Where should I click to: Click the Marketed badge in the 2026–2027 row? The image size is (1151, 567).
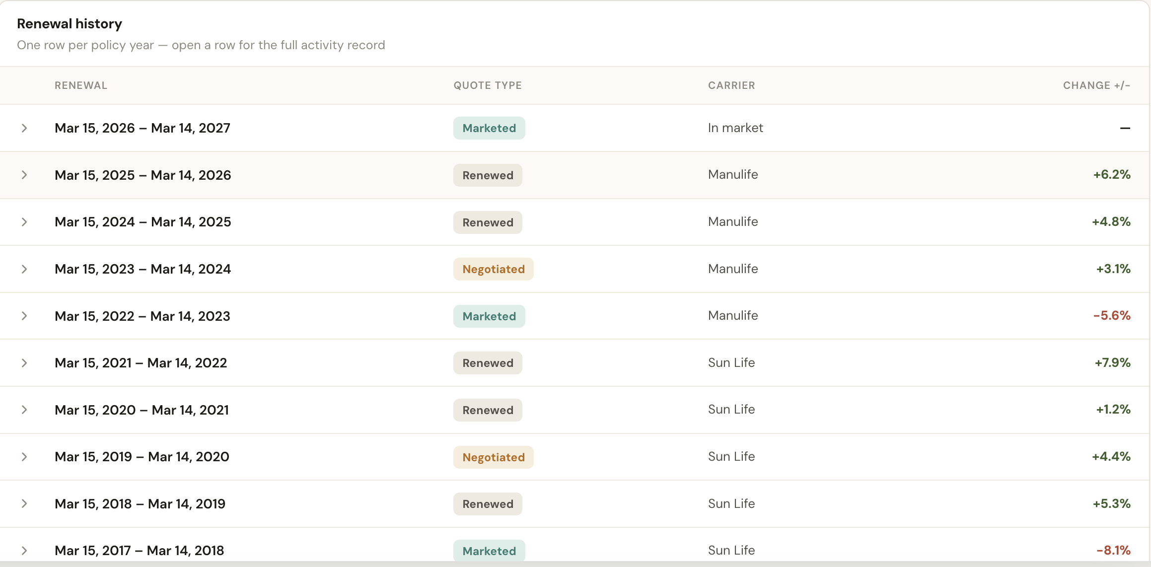point(489,128)
